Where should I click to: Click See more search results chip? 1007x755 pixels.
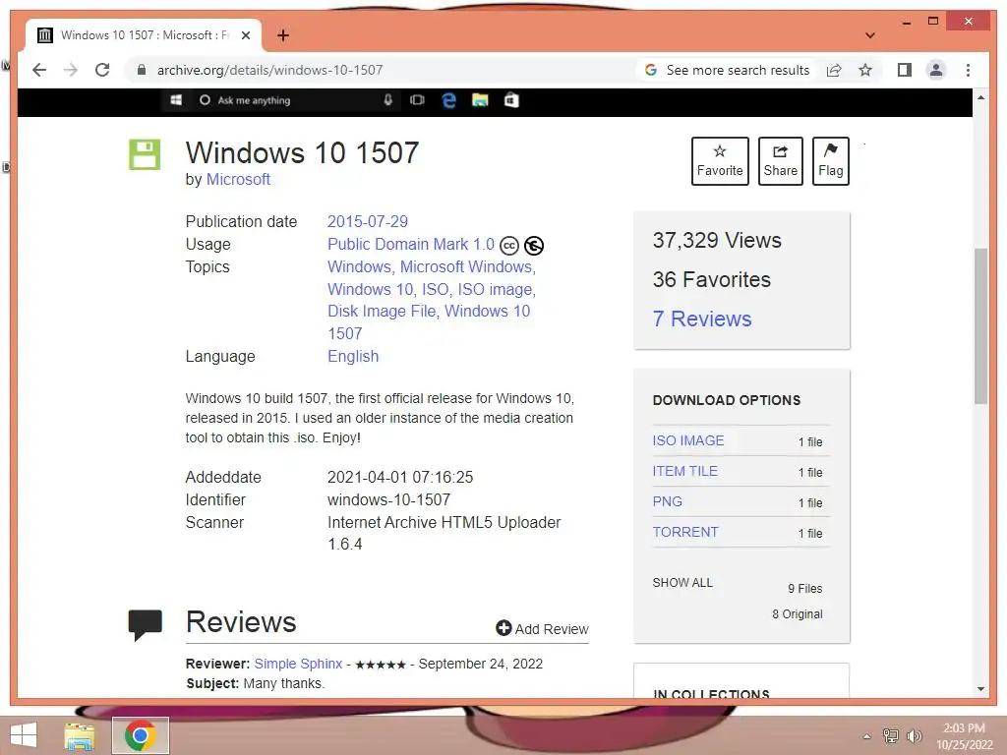tap(727, 70)
